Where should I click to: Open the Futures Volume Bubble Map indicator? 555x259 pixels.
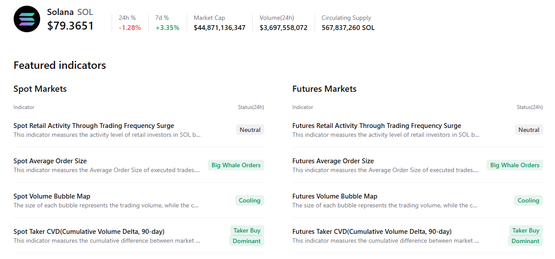[x=334, y=196]
